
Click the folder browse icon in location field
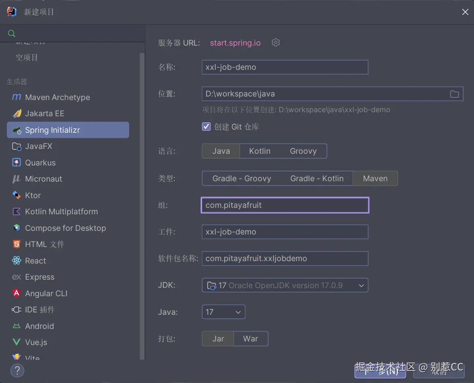pos(454,94)
